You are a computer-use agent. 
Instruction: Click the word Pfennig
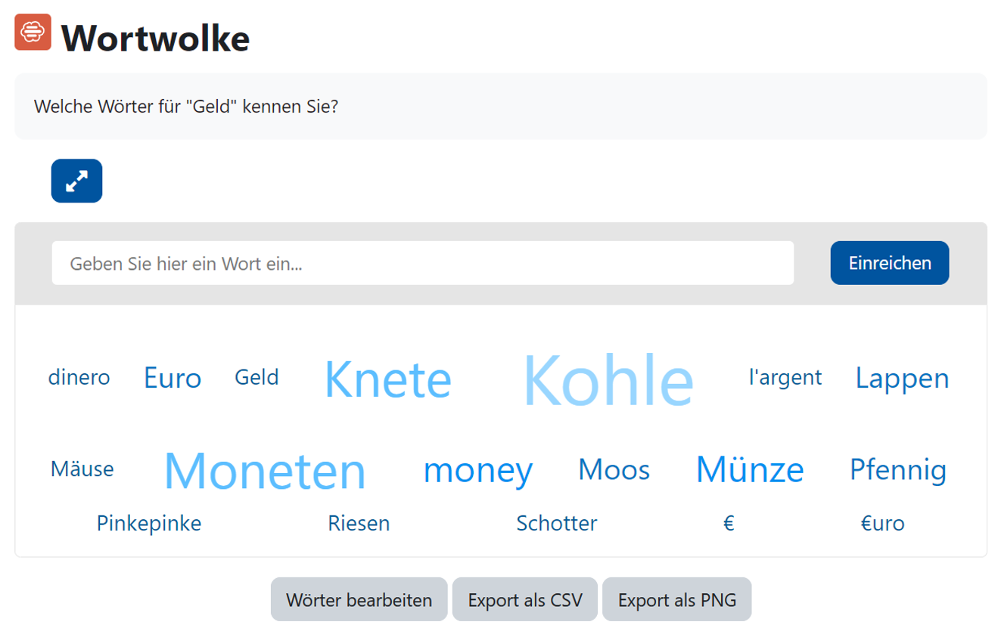tap(897, 469)
